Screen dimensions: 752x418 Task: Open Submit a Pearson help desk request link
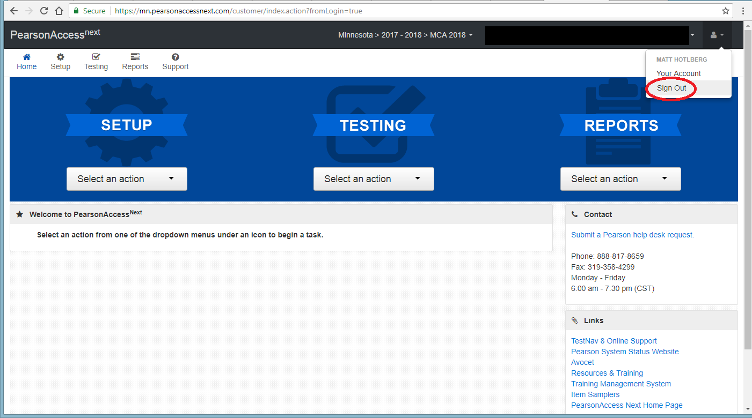tap(632, 235)
